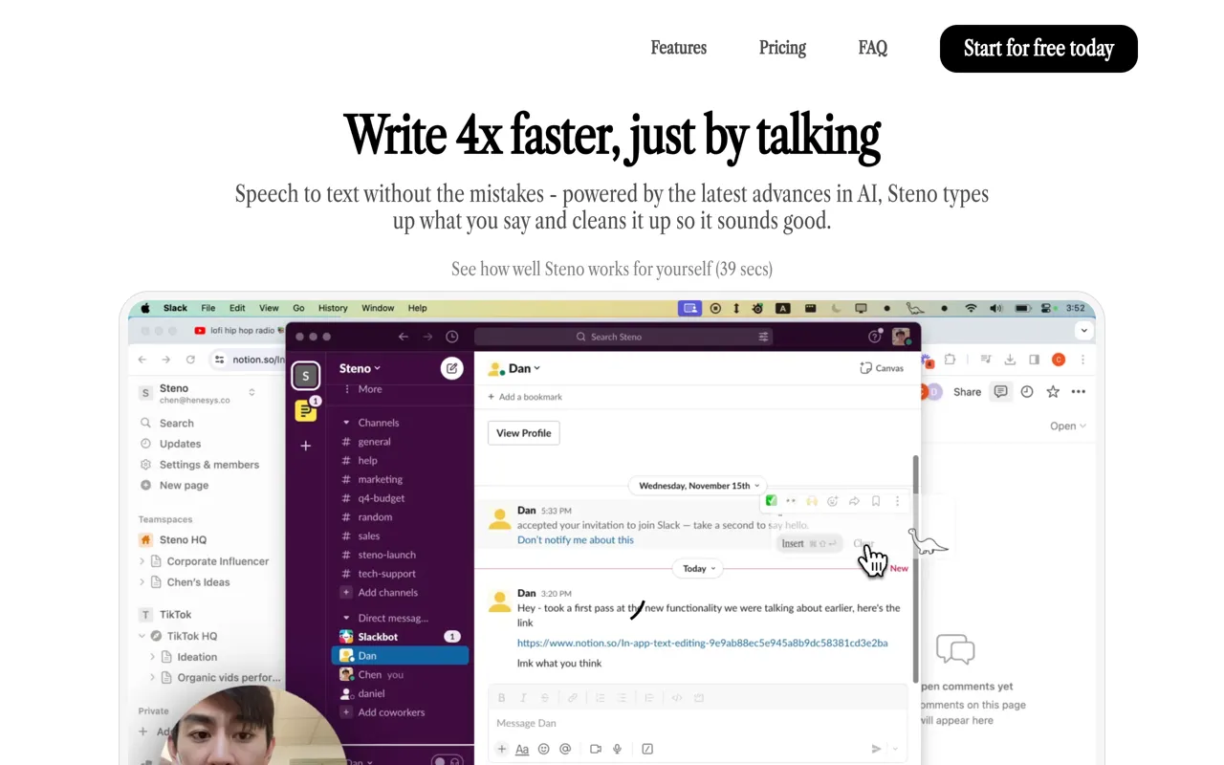Screen dimensions: 1224x765
Task: Open the Apple menu in macOS bar
Action: tap(146, 308)
